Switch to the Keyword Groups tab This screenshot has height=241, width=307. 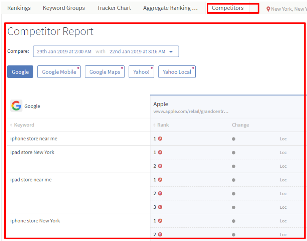point(64,8)
